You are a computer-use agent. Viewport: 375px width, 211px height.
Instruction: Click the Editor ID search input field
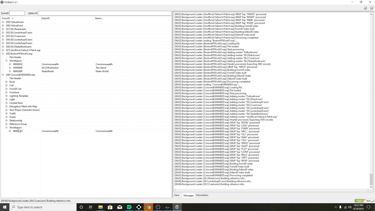point(105,13)
